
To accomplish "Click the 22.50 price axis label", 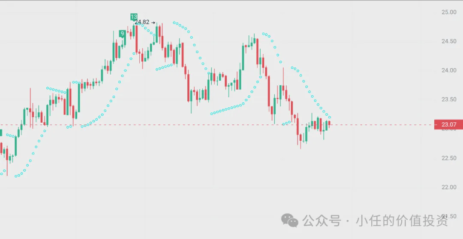I will pyautogui.click(x=449, y=158).
